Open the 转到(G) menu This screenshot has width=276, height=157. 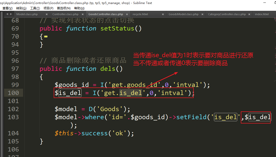21,8
